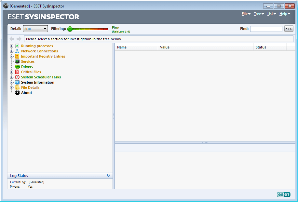Open the Detail level dropdown
This screenshot has width=298, height=202.
tap(35, 29)
